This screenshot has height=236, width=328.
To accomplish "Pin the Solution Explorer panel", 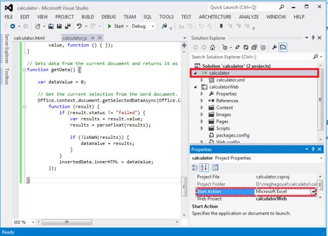I will [313, 38].
